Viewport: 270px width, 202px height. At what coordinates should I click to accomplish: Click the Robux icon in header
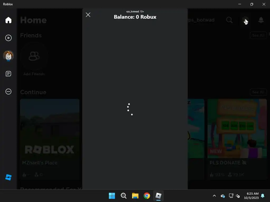[x=245, y=20]
